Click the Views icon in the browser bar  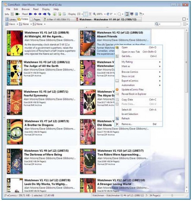click(x=7, y=24)
